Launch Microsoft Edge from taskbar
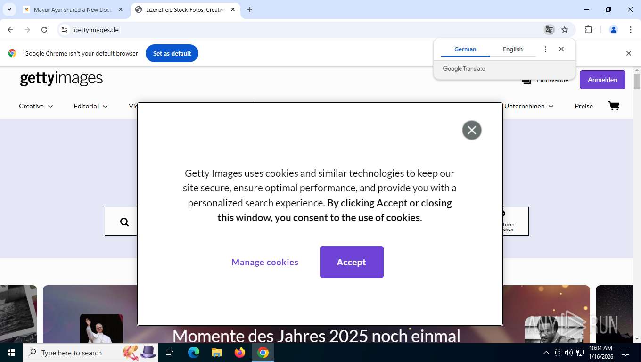This screenshot has height=362, width=641. pos(193,353)
